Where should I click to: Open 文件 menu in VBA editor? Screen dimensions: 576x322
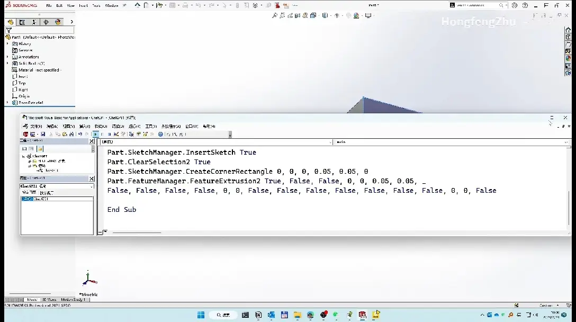36,126
